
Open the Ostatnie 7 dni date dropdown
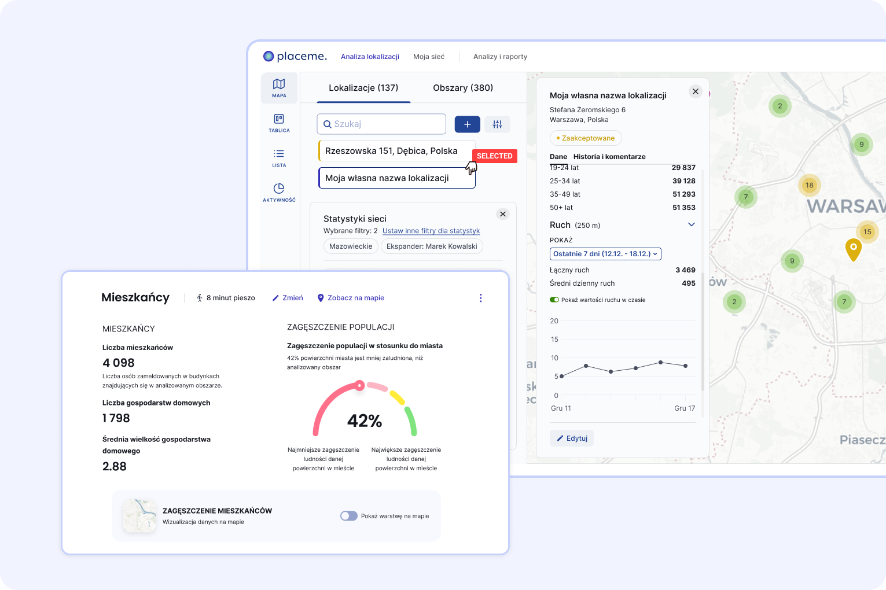click(605, 254)
